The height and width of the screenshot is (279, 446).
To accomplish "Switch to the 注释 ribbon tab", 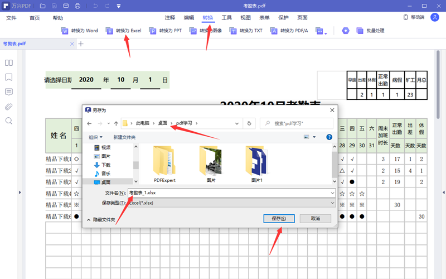I will click(170, 18).
